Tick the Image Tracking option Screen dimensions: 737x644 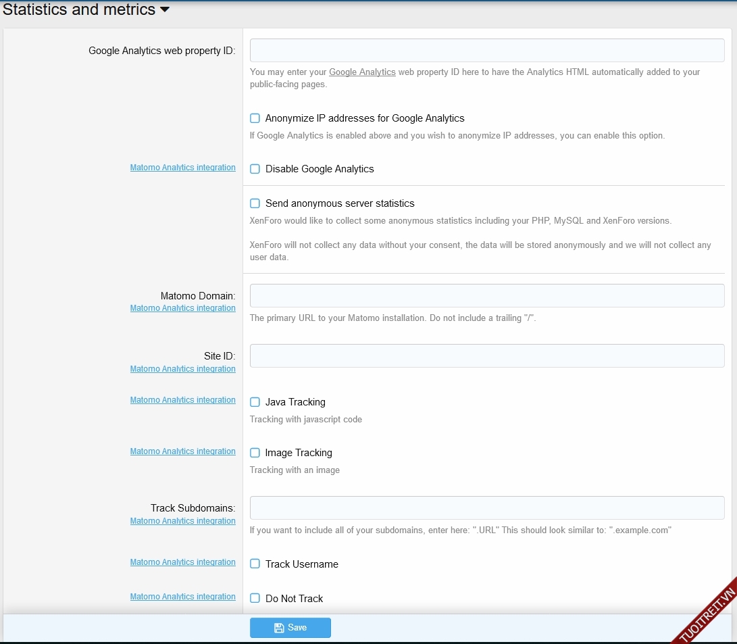[x=255, y=453]
